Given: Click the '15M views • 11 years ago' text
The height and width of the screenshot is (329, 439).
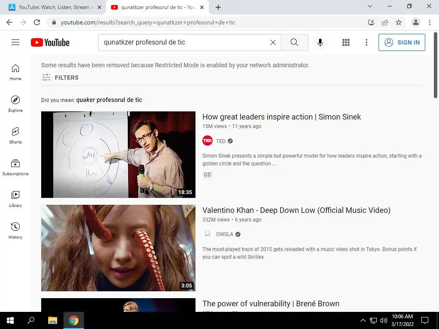Looking at the screenshot, I should click(x=232, y=126).
